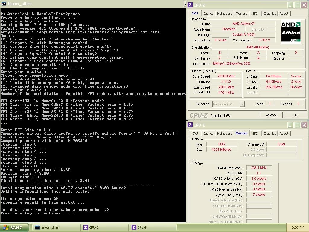Select CPU tab in top CPU-Z
This screenshot has height=232, width=309.
tap(195, 13)
